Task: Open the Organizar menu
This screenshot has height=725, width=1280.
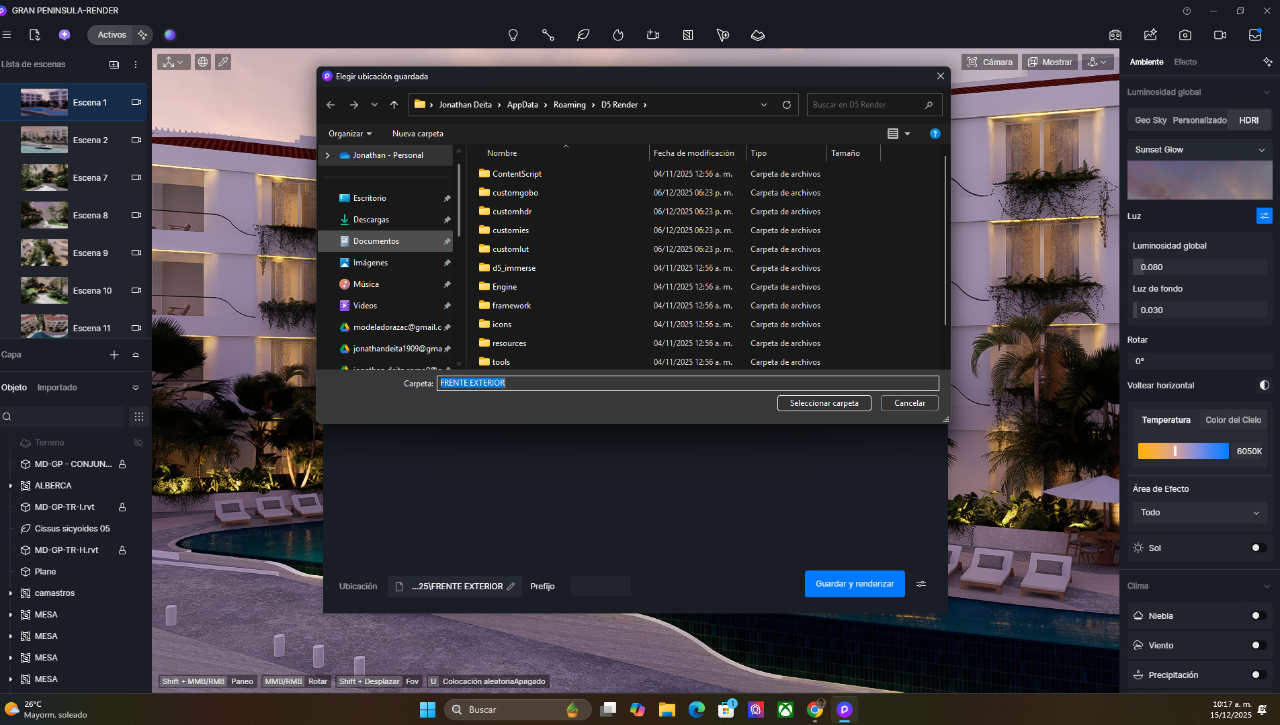Action: [x=349, y=134]
